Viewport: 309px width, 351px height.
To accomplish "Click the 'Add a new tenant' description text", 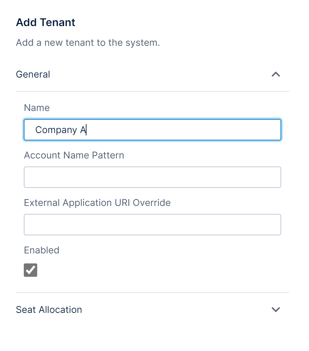I will pyautogui.click(x=88, y=43).
